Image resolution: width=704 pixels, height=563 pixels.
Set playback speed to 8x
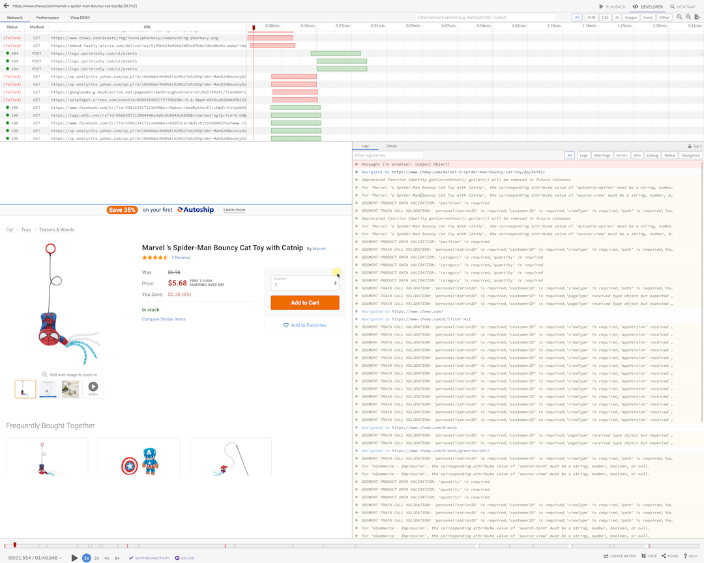click(x=117, y=558)
